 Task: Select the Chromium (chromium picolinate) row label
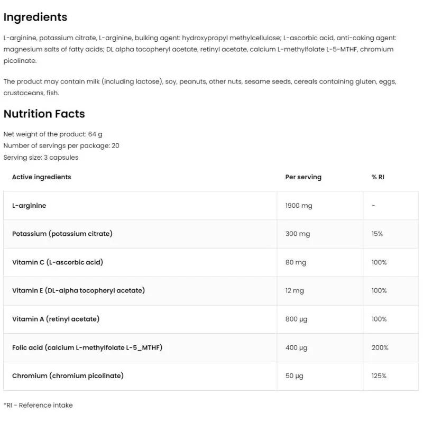(68, 376)
